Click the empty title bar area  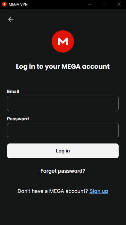pos(57,4)
